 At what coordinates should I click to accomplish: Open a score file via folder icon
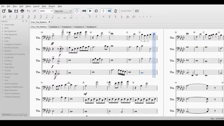pyautogui.click(x=10, y=11)
